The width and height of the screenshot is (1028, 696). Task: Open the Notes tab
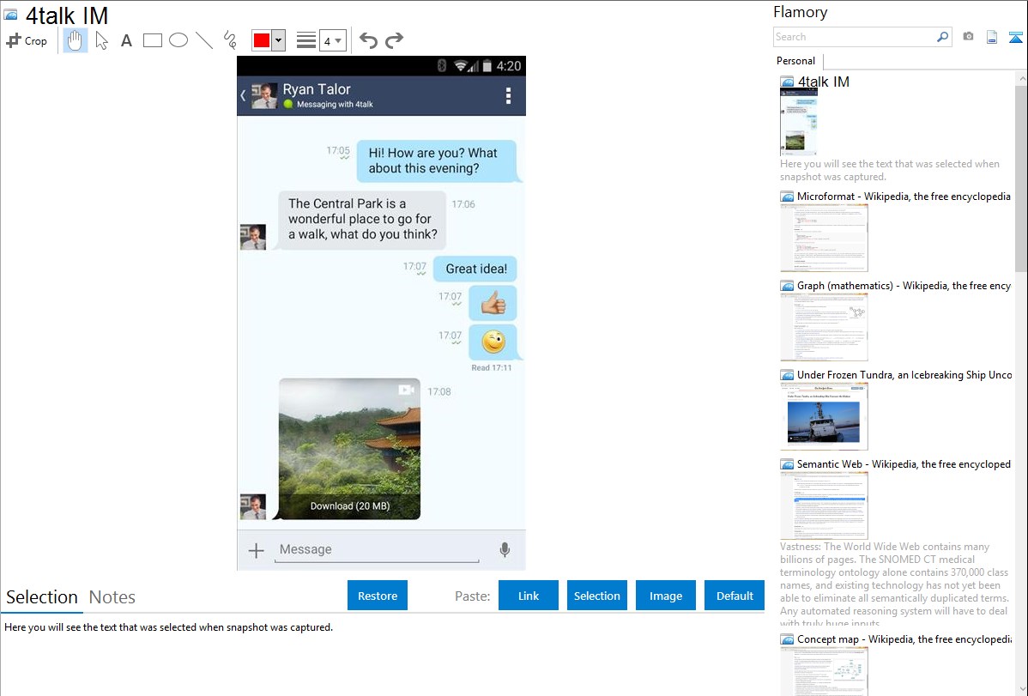112,597
